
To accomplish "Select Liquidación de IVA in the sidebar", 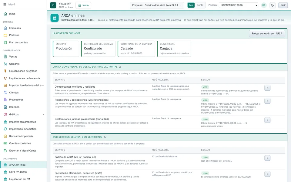I will pyautogui.click(x=23, y=179).
